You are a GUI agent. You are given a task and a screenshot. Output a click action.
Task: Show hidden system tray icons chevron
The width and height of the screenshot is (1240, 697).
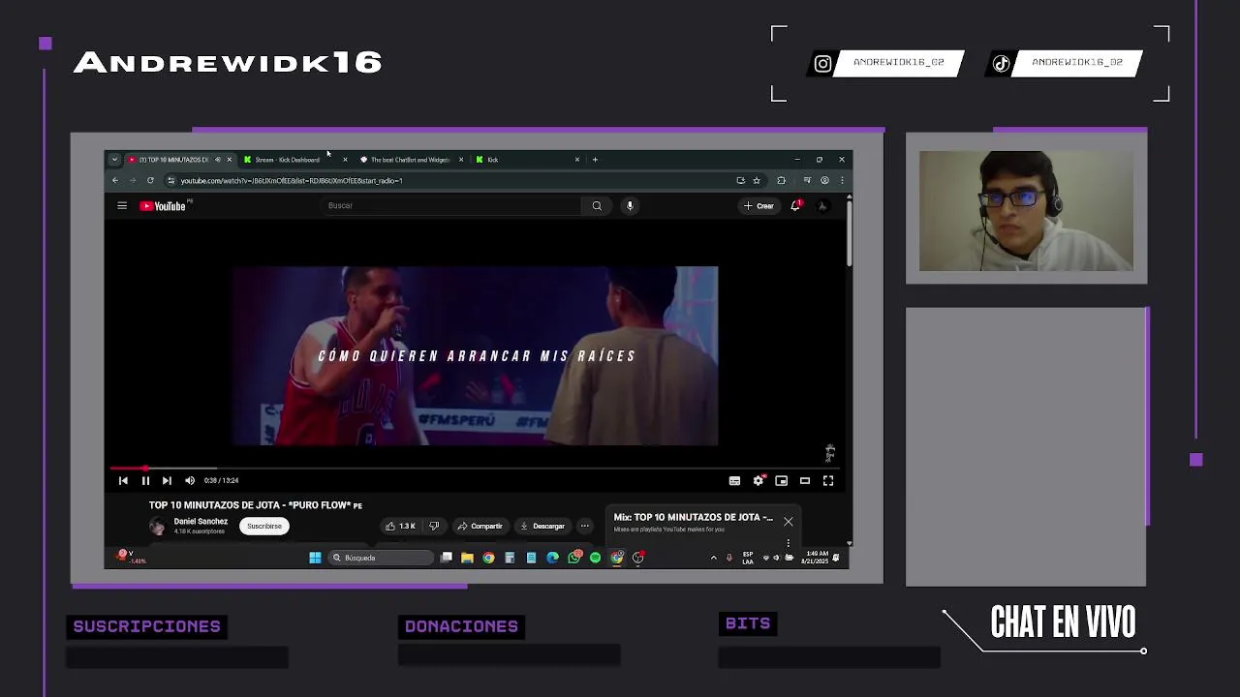point(714,558)
